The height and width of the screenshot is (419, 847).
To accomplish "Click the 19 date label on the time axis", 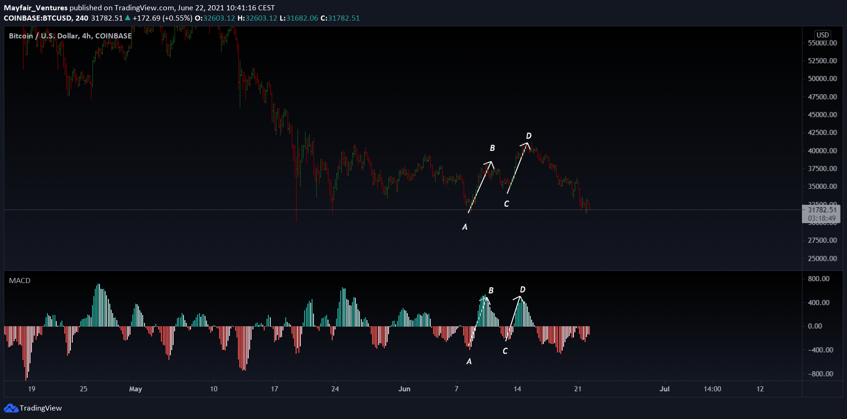I will pos(31,389).
